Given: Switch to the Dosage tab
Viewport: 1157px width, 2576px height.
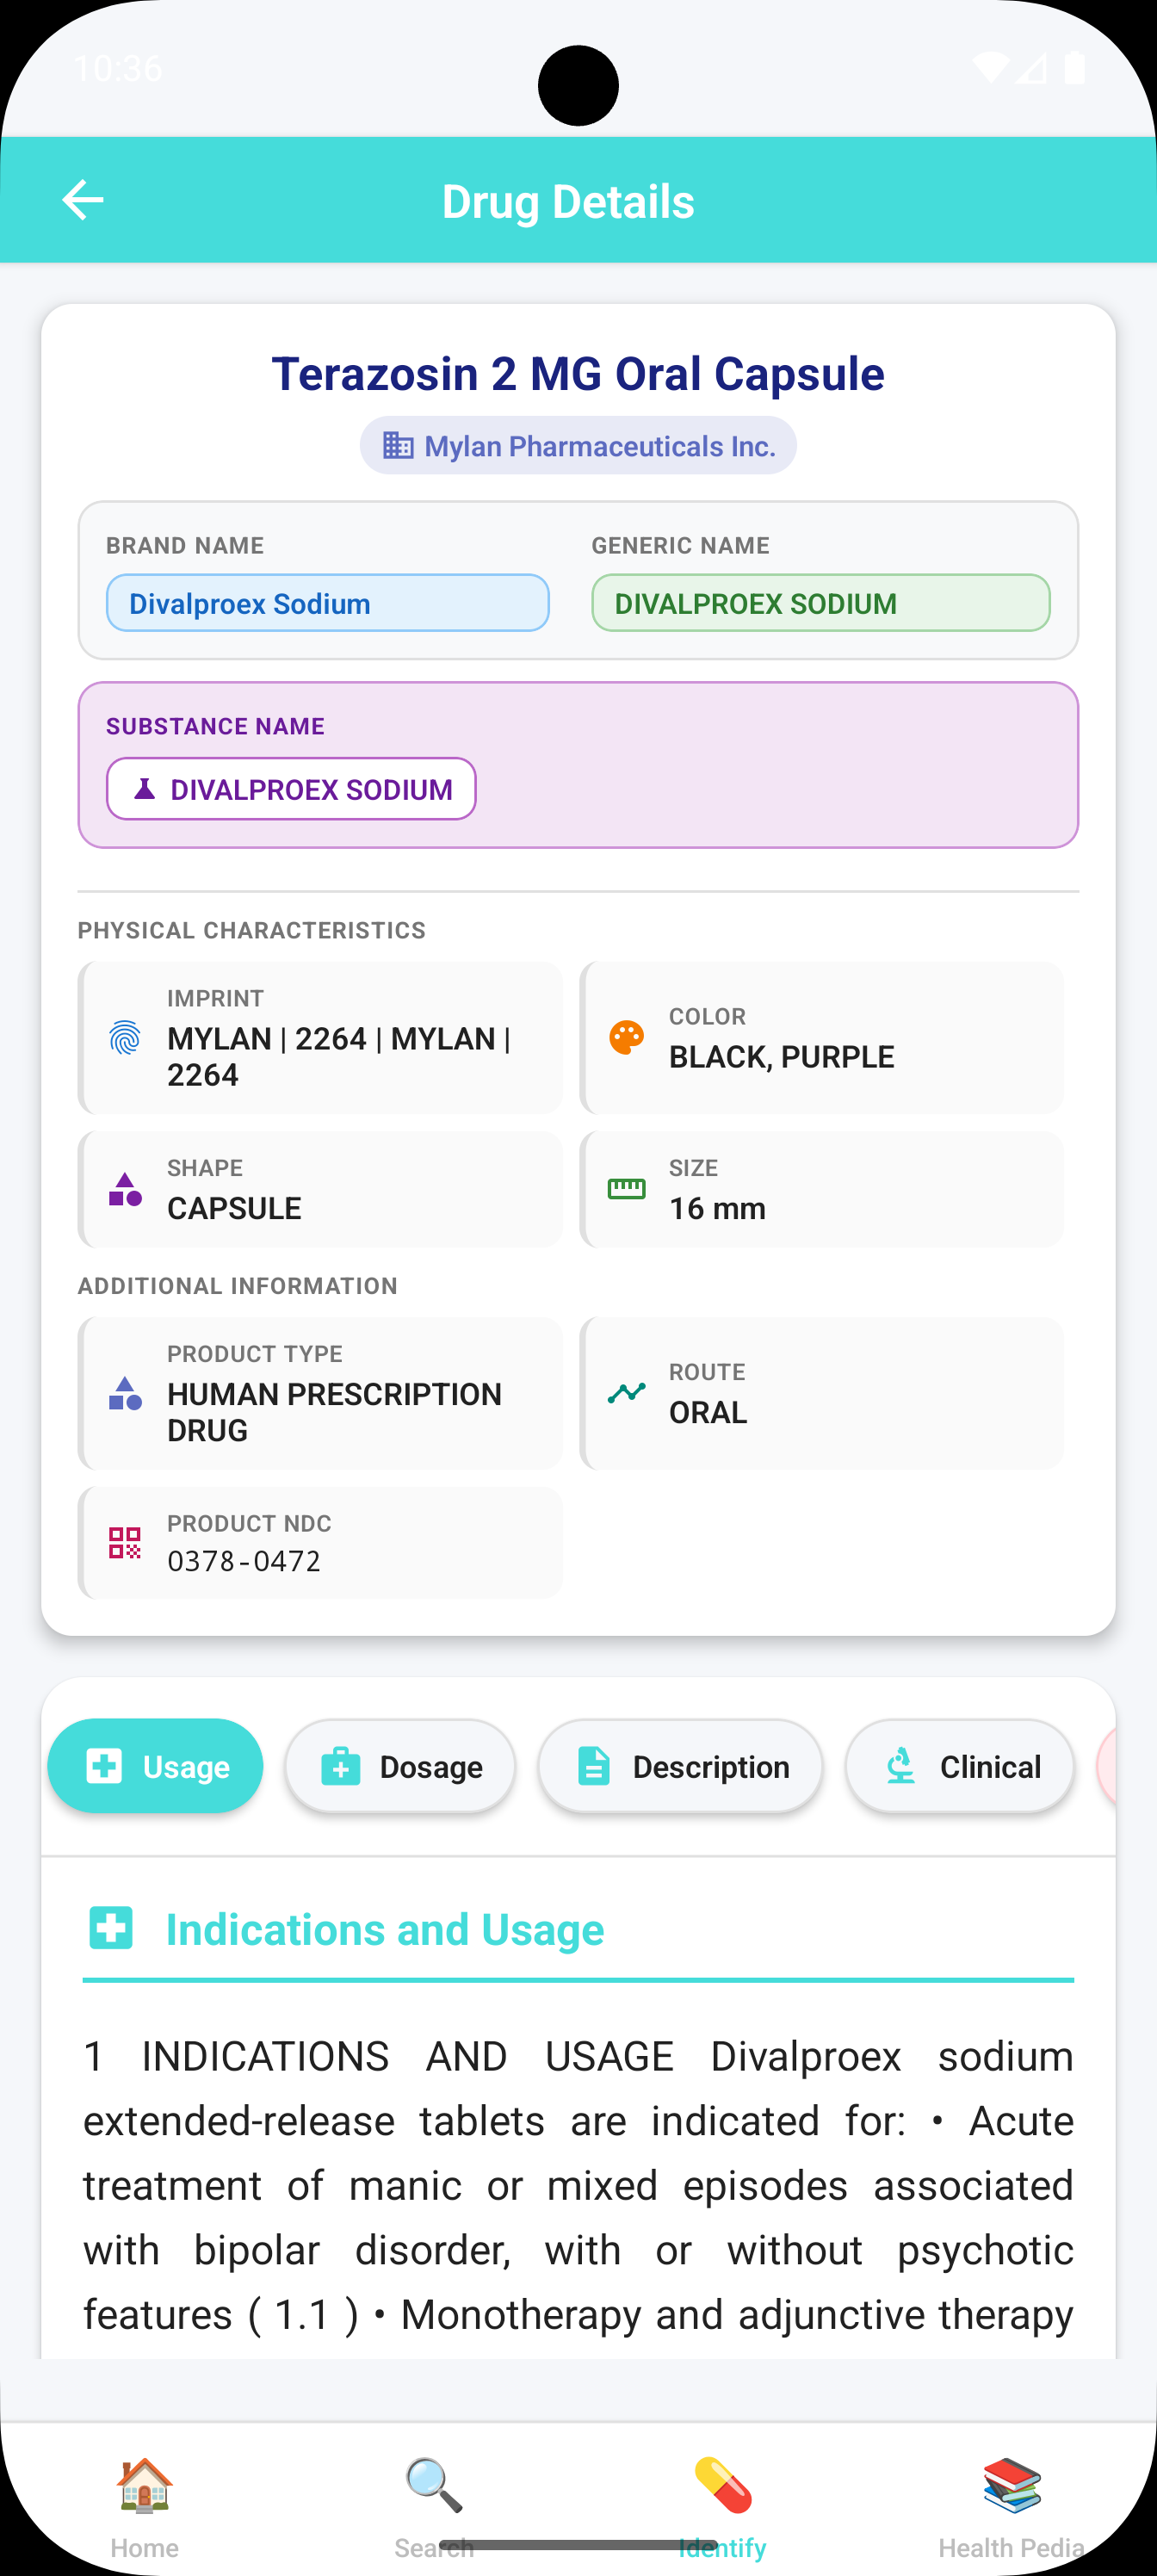Looking at the screenshot, I should 399,1766.
